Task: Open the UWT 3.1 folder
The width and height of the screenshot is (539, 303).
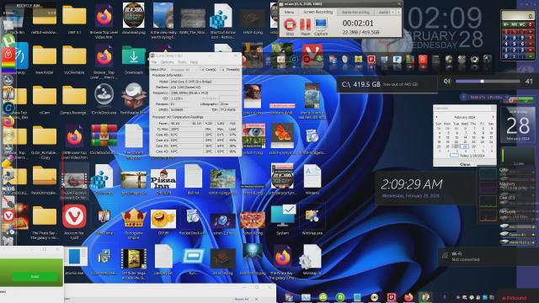Action: 74,19
